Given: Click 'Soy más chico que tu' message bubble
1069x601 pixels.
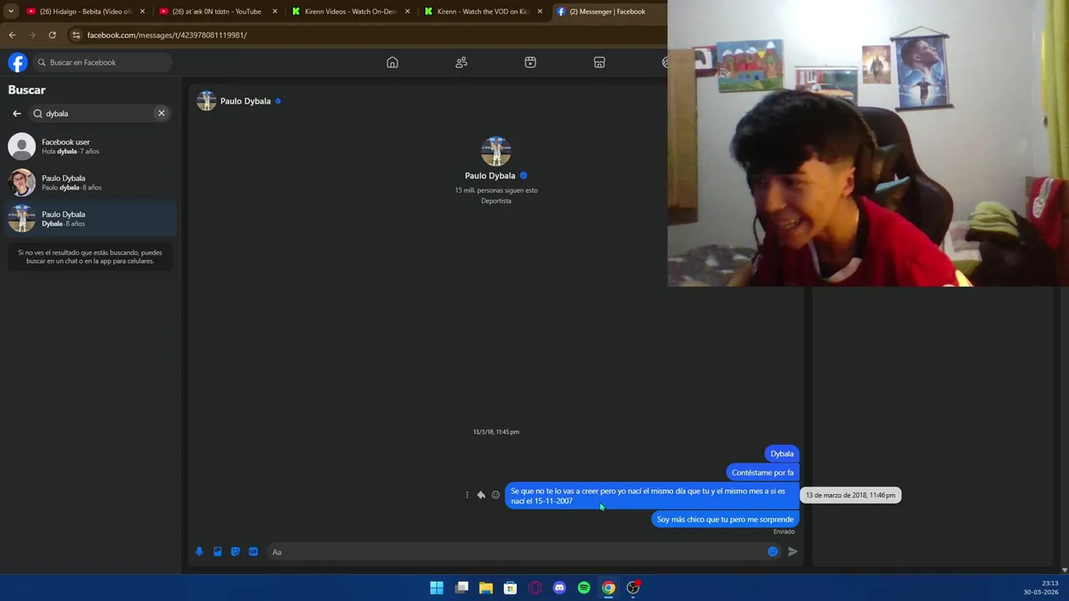Looking at the screenshot, I should click(725, 519).
